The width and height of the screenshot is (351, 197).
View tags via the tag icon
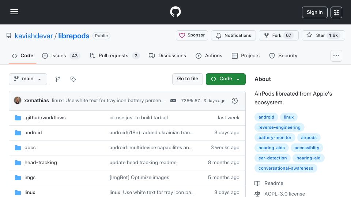pyautogui.click(x=73, y=79)
